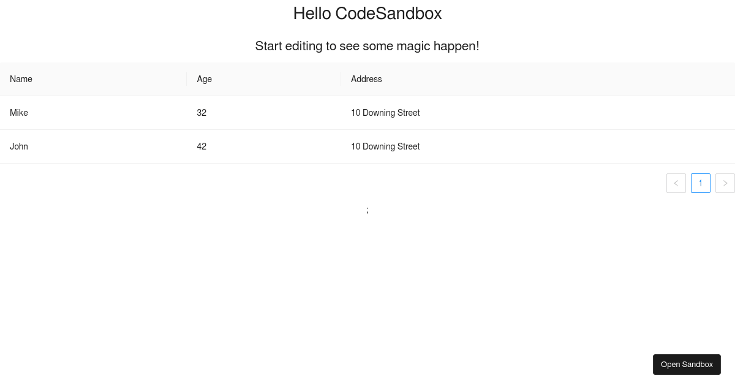Click the Name column header
The height and width of the screenshot is (386, 735).
(94, 79)
